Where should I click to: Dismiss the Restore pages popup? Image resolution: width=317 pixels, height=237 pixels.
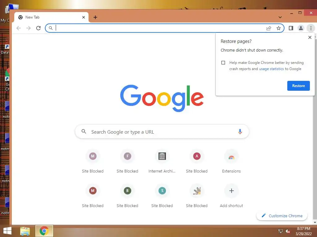(x=310, y=37)
